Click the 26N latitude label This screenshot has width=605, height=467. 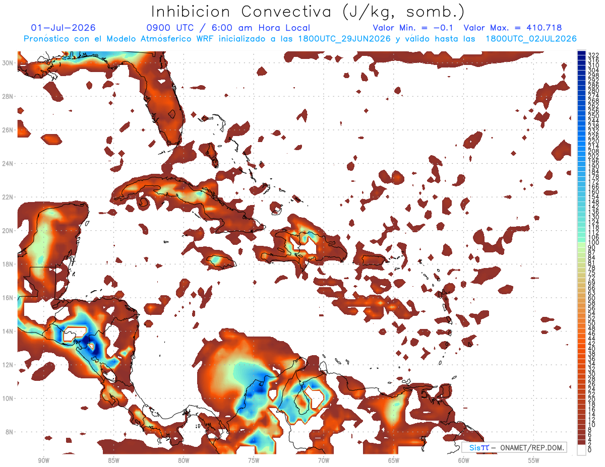pyautogui.click(x=8, y=130)
